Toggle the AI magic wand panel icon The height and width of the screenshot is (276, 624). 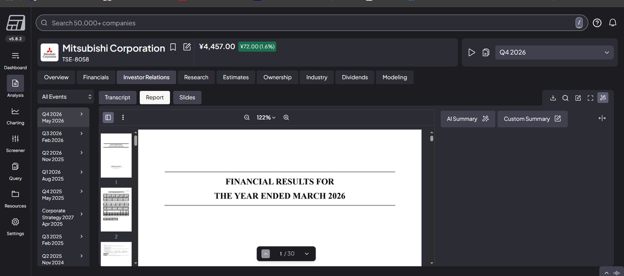(603, 97)
